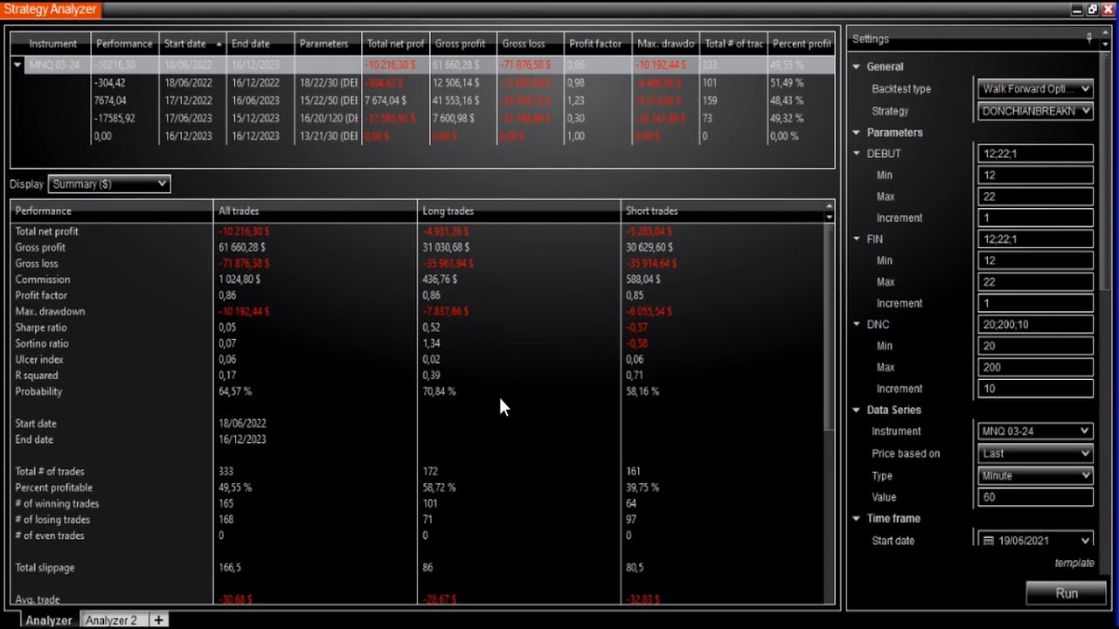Click the Percent profitable row label
This screenshot has width=1119, height=629.
pos(53,487)
